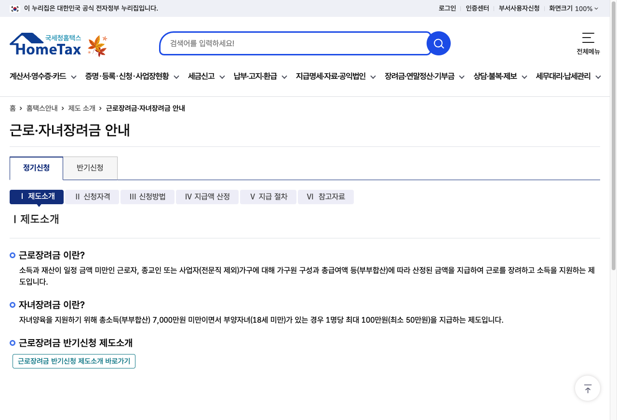Image resolution: width=617 pixels, height=420 pixels.
Task: Click 제도 소개 in the breadcrumb
Action: 82,108
